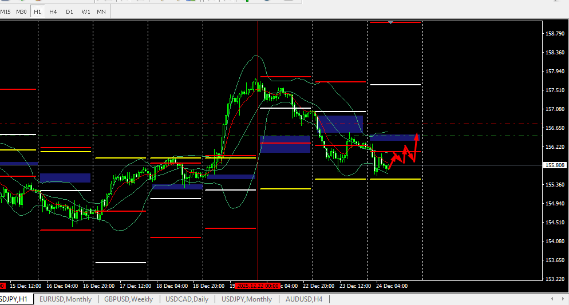Click the 157.940 price axis label
The image size is (569, 305).
pyautogui.click(x=555, y=71)
